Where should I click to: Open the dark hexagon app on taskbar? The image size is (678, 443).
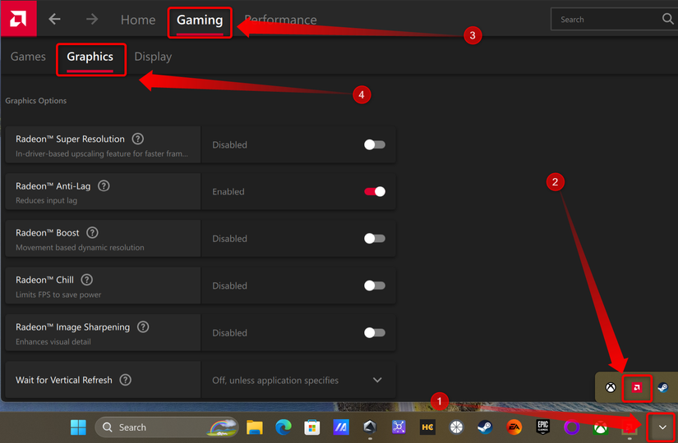(370, 427)
